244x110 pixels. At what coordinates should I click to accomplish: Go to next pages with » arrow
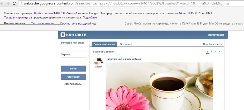pos(219,51)
